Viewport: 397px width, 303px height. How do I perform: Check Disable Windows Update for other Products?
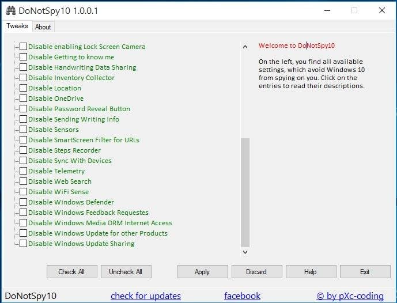coord(23,233)
